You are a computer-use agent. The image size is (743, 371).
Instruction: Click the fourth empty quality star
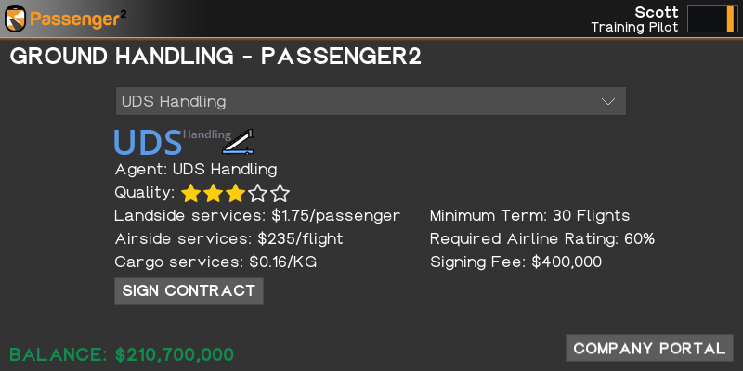click(258, 193)
